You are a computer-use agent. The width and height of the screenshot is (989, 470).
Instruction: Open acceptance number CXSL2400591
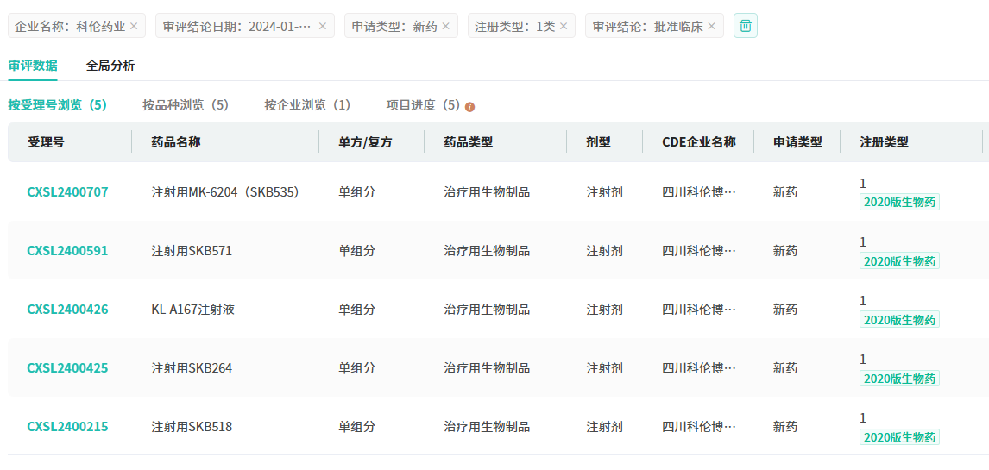coord(68,251)
